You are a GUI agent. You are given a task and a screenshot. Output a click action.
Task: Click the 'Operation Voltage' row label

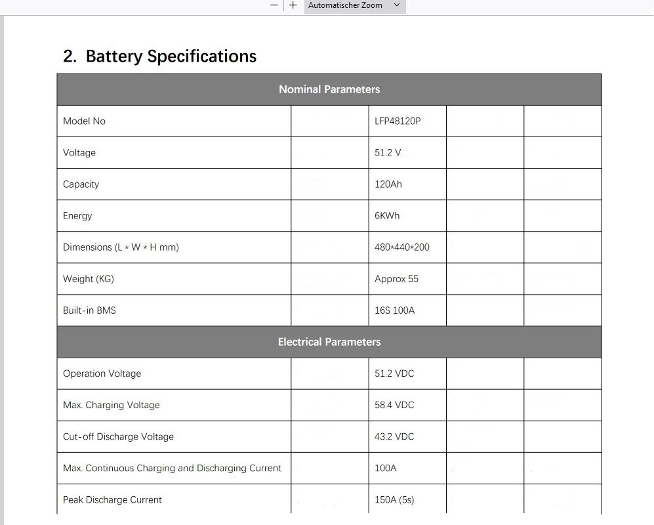[102, 373]
